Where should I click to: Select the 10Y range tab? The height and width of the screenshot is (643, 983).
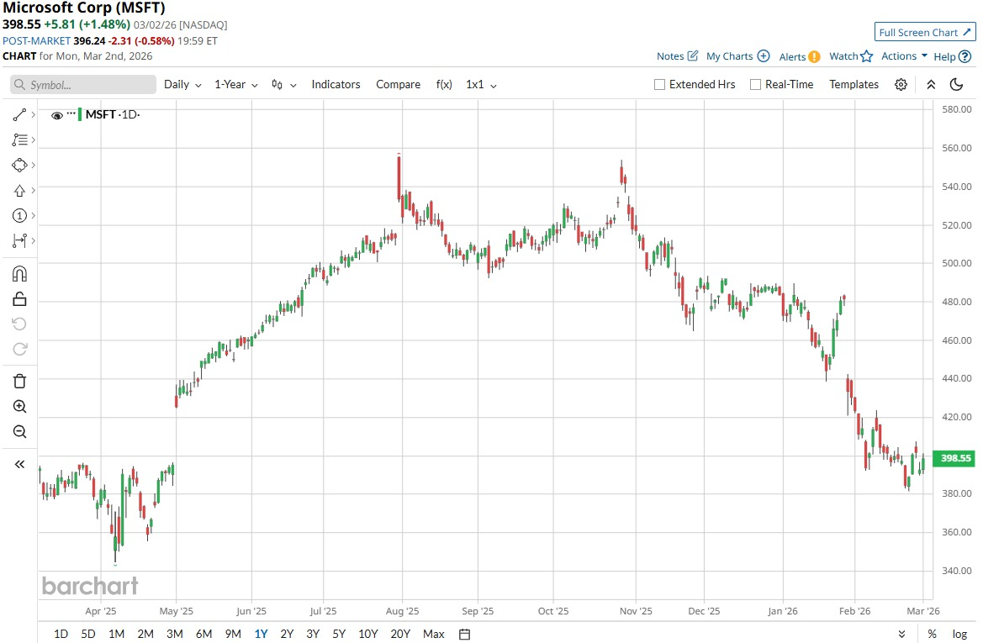[368, 635]
